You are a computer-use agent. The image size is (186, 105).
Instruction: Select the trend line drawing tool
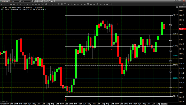tap(35, 2)
